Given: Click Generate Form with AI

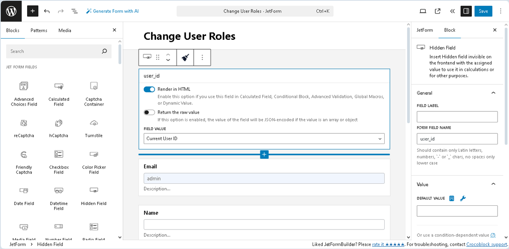Looking at the screenshot, I should (x=112, y=11).
